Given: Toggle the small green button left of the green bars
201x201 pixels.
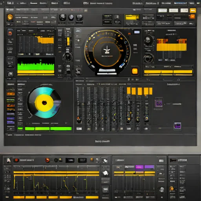Looking at the screenshot, I should click(20, 128).
